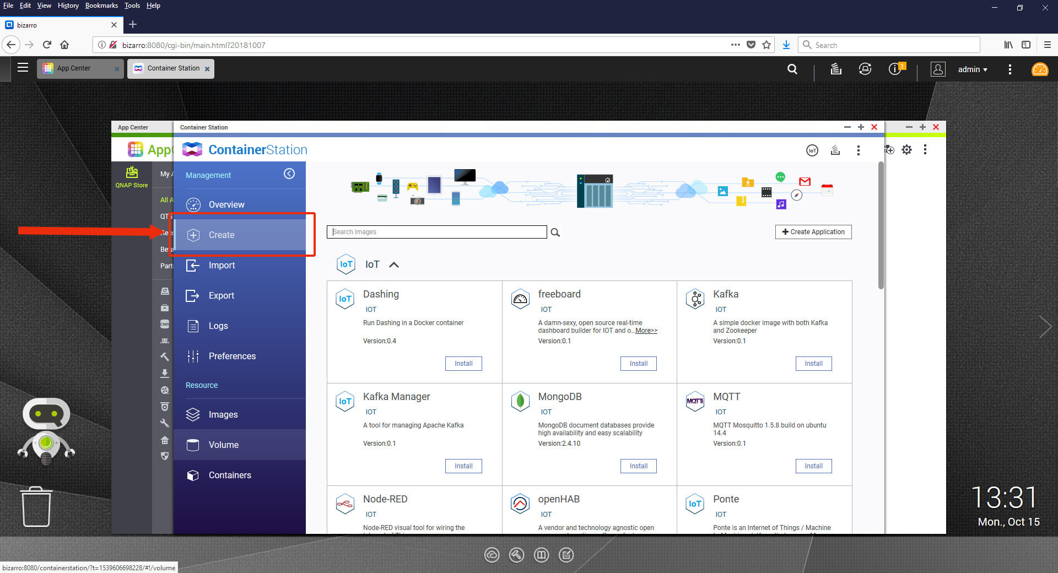Image resolution: width=1058 pixels, height=573 pixels.
Task: Install the MQTT container
Action: (813, 466)
